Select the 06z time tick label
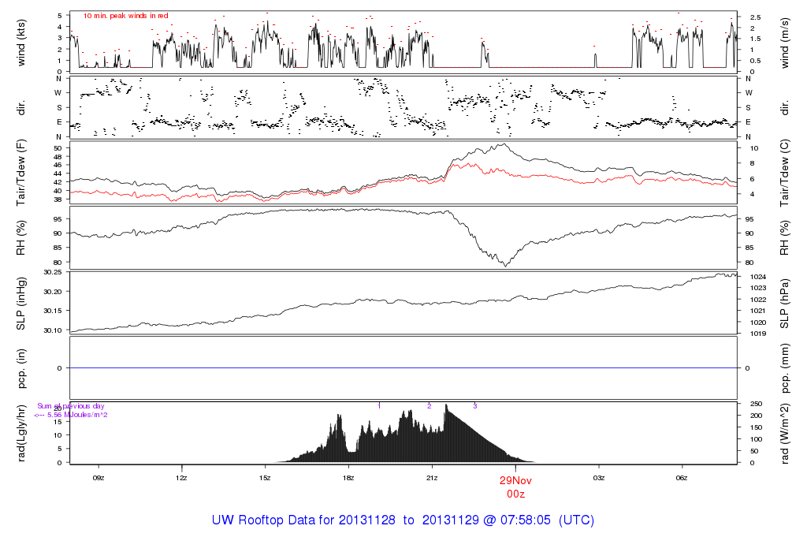Image resolution: width=807 pixels, height=552 pixels. [x=682, y=478]
